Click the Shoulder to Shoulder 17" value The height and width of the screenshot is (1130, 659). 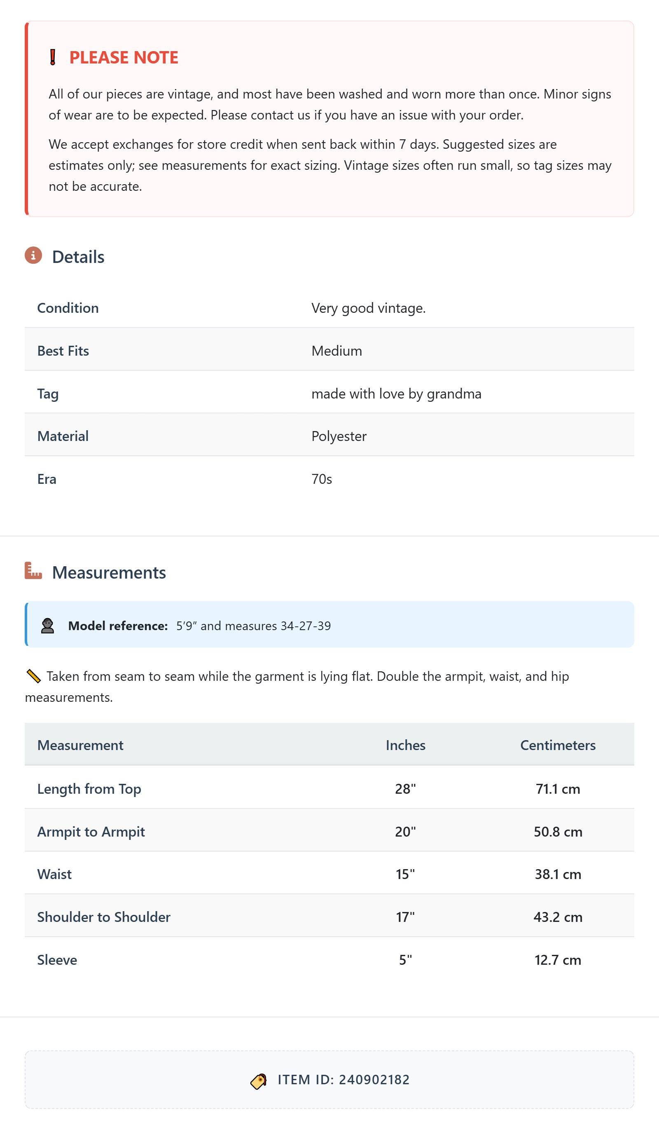click(x=405, y=917)
